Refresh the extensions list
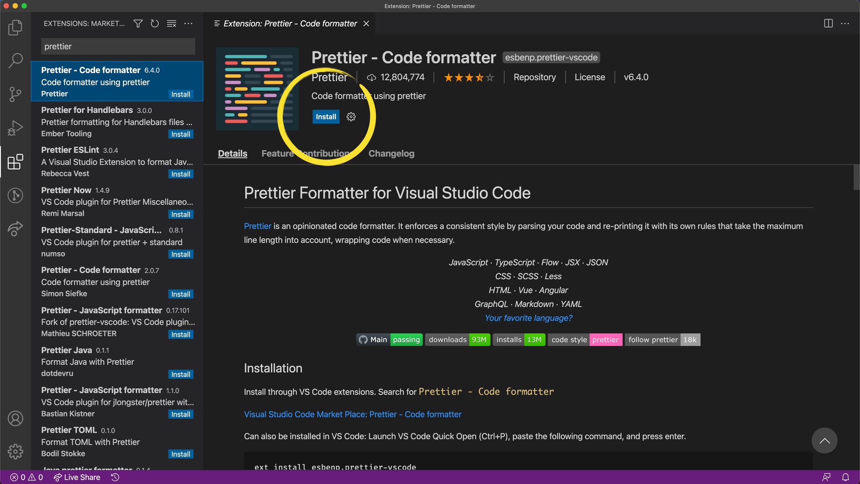Viewport: 860px width, 484px height. (x=154, y=24)
